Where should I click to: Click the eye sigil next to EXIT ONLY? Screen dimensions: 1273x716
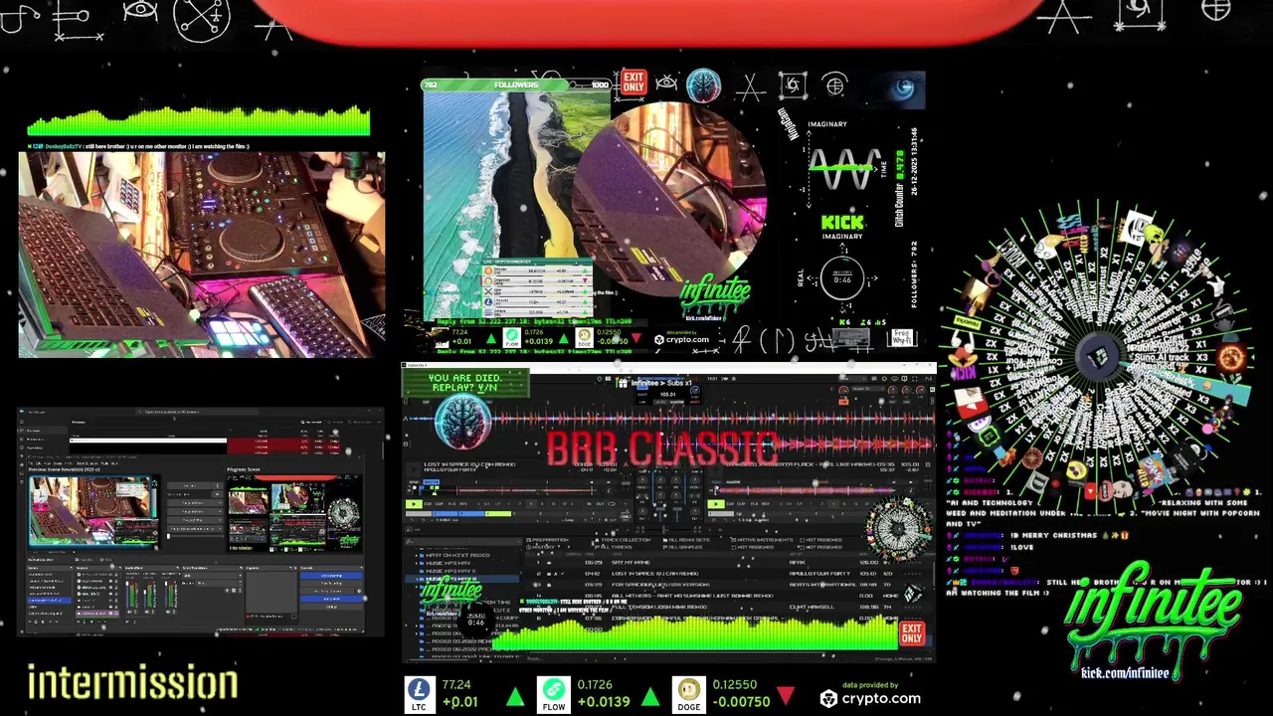click(666, 83)
